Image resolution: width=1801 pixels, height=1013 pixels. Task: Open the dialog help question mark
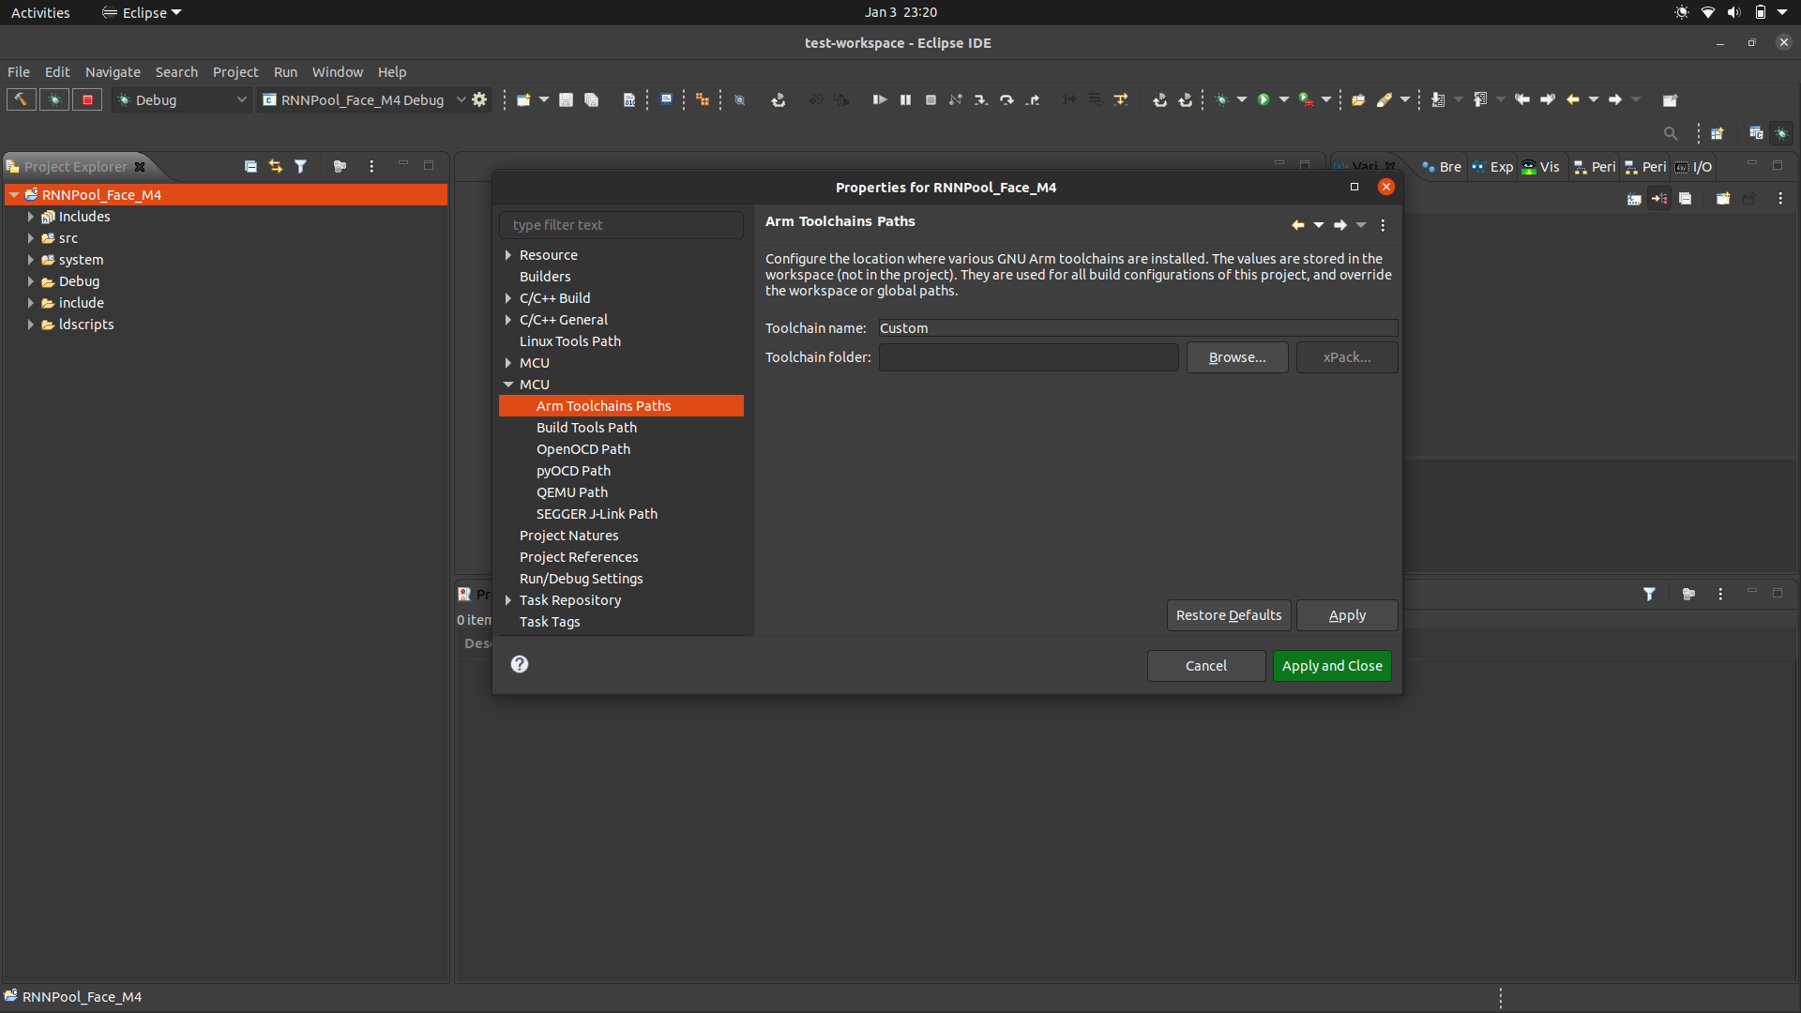pyautogui.click(x=520, y=664)
